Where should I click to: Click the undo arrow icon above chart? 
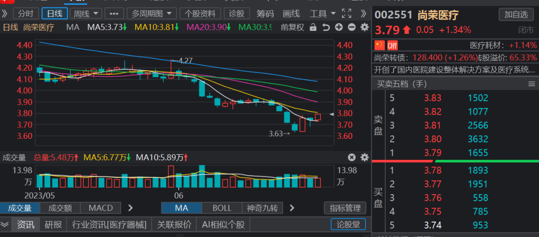326,27
